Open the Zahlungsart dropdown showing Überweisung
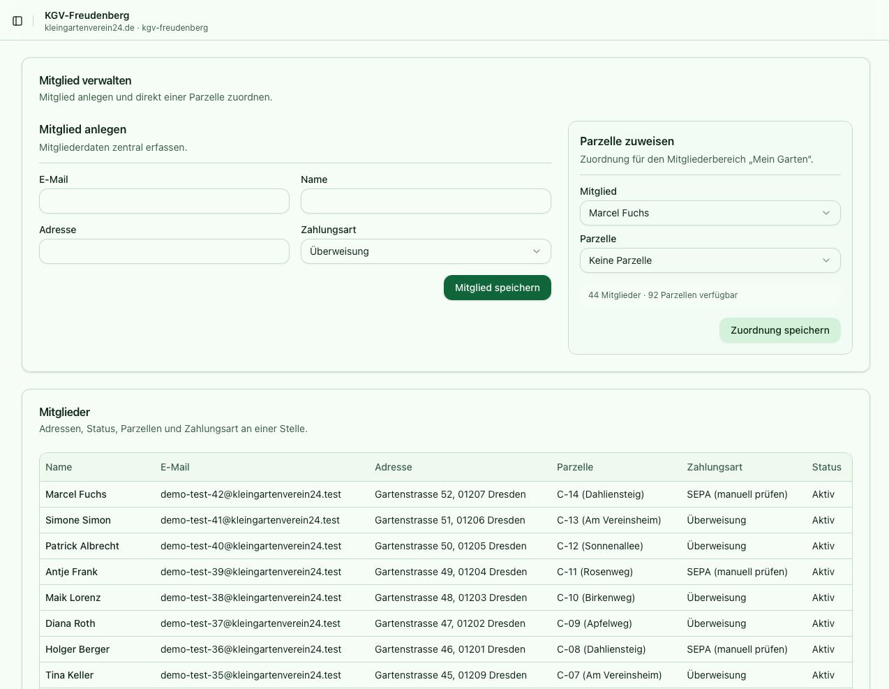Screen dimensions: 889x689 [x=426, y=251]
